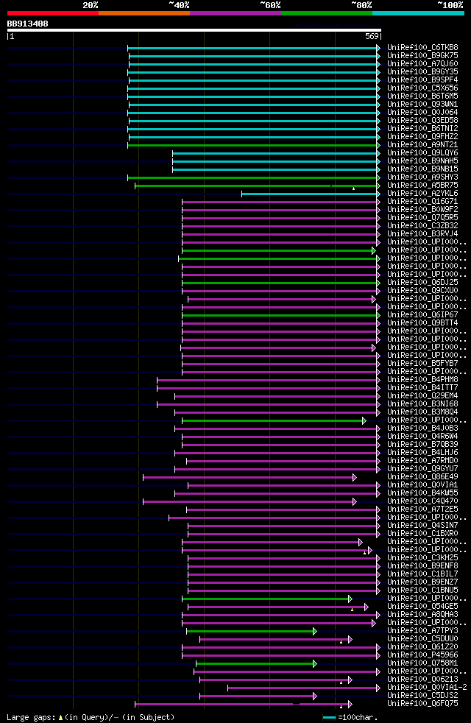The height and width of the screenshot is (723, 471).
Task: Select the UniRef100_C4Q470 label
Action: coord(422,501)
